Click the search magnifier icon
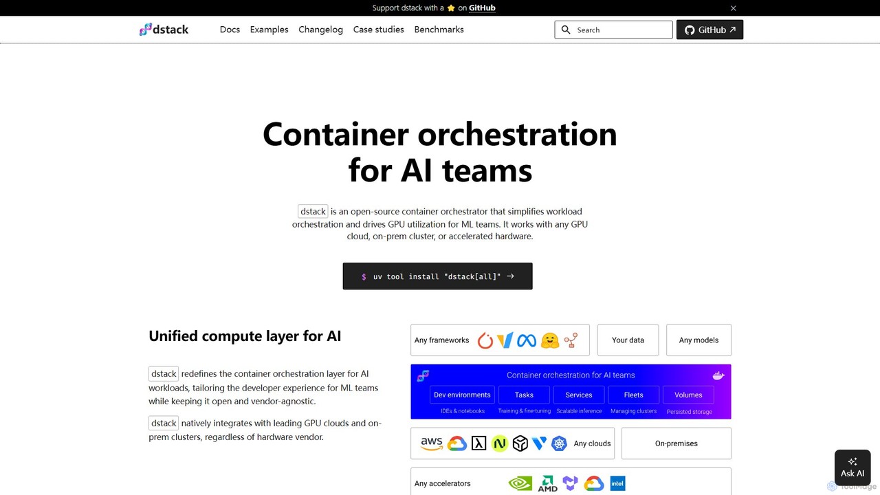The height and width of the screenshot is (495, 880). click(566, 30)
